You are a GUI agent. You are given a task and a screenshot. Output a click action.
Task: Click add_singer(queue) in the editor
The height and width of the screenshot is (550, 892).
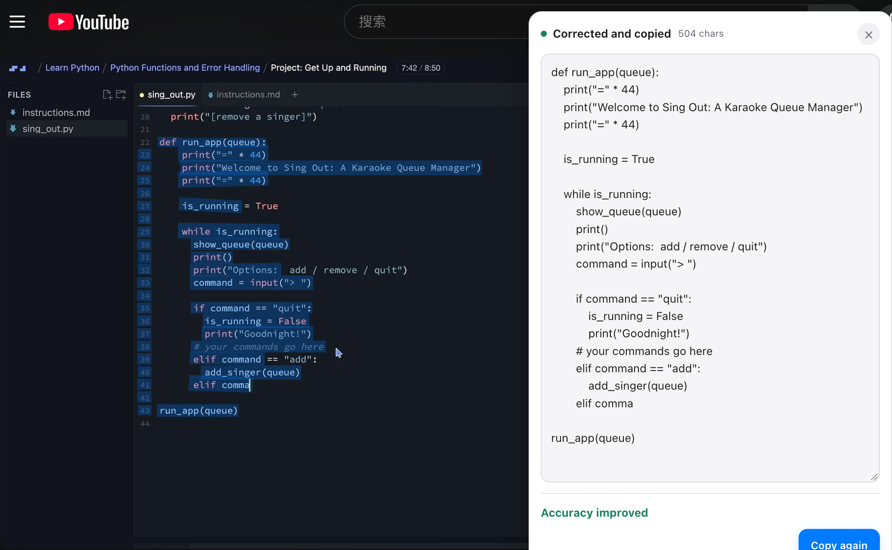point(252,372)
